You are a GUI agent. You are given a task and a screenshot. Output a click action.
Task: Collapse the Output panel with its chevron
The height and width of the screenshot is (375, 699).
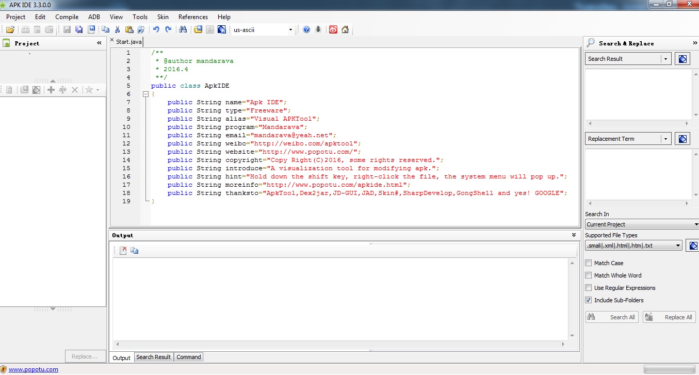click(x=574, y=235)
